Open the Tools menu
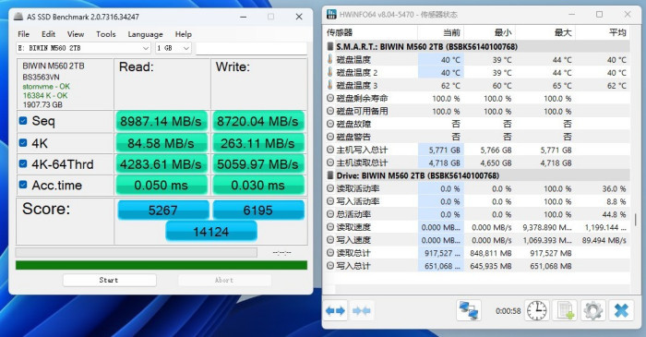 click(106, 34)
